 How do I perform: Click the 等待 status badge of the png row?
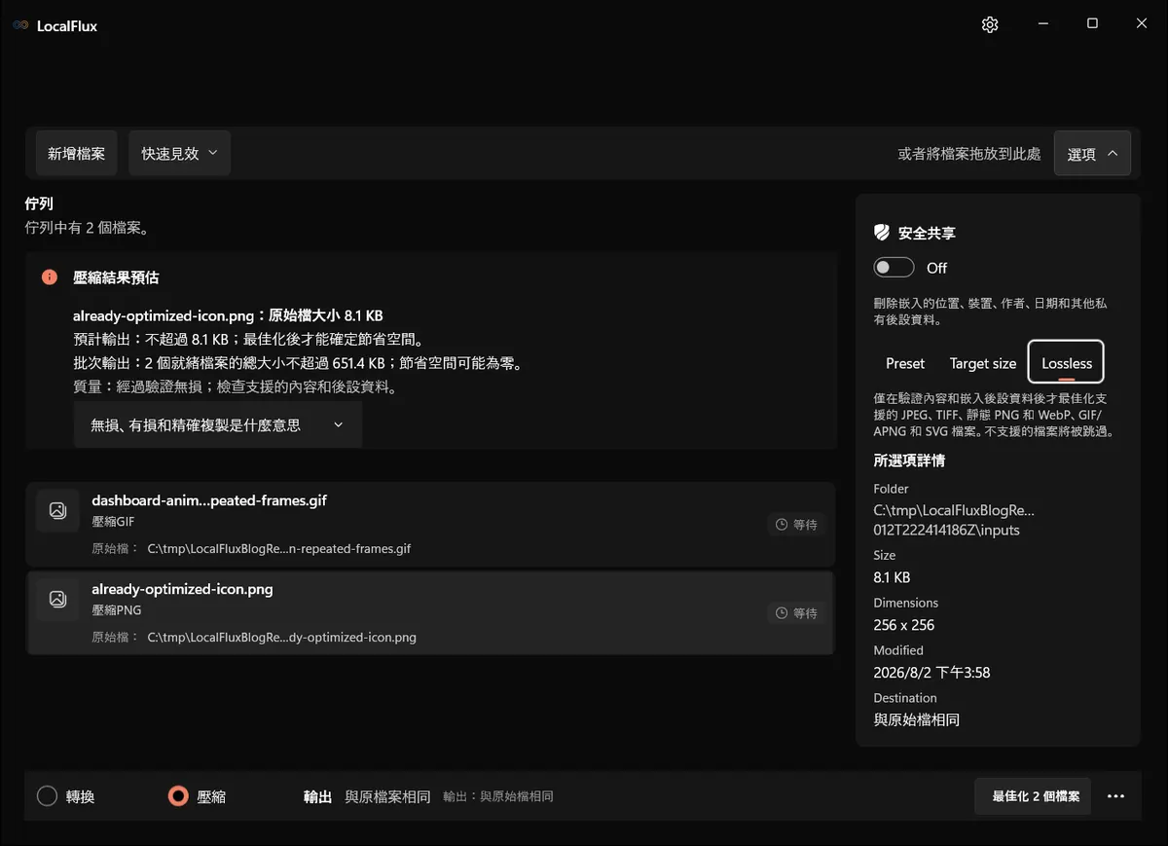tap(796, 613)
